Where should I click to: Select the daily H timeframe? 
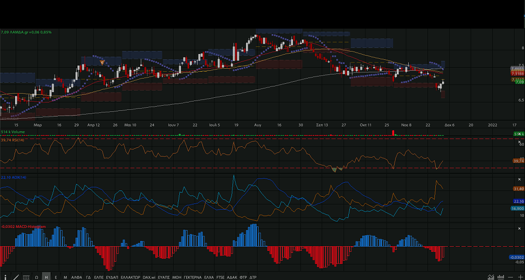click(x=46, y=277)
